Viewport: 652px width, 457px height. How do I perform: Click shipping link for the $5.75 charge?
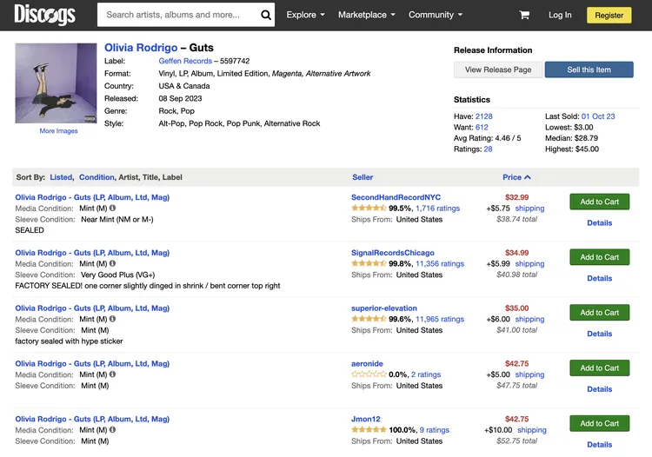click(x=529, y=209)
